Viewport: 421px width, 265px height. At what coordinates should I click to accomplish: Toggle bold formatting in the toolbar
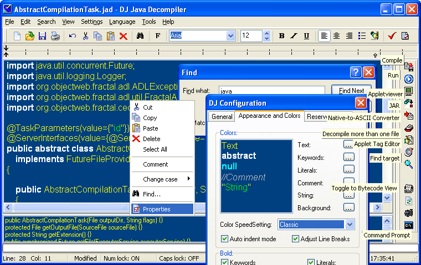coord(281,35)
